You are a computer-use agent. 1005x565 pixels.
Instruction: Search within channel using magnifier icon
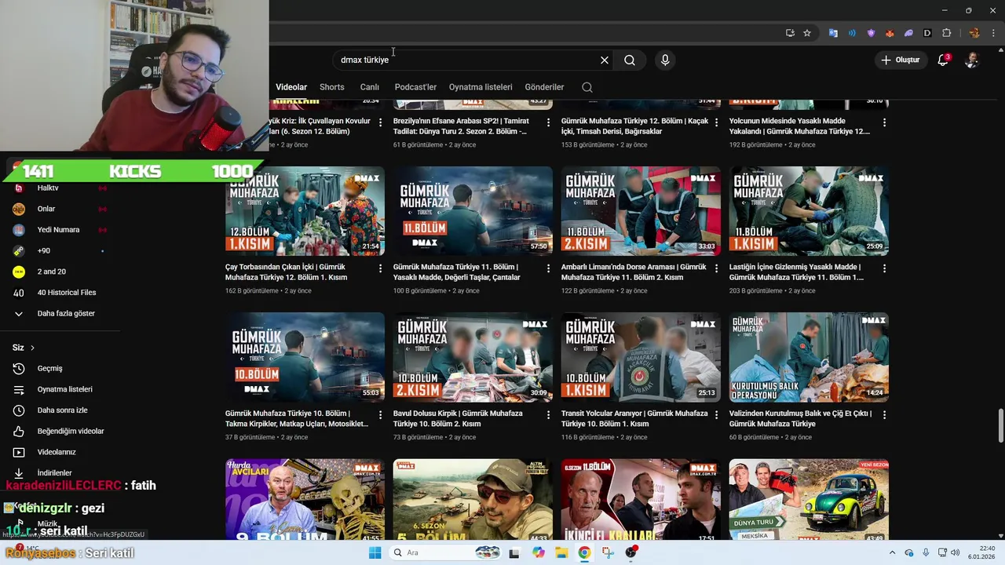[587, 87]
